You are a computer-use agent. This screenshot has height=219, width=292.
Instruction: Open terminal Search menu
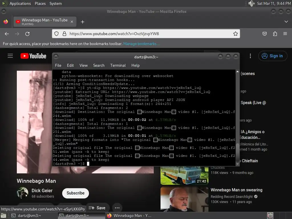point(99,65)
